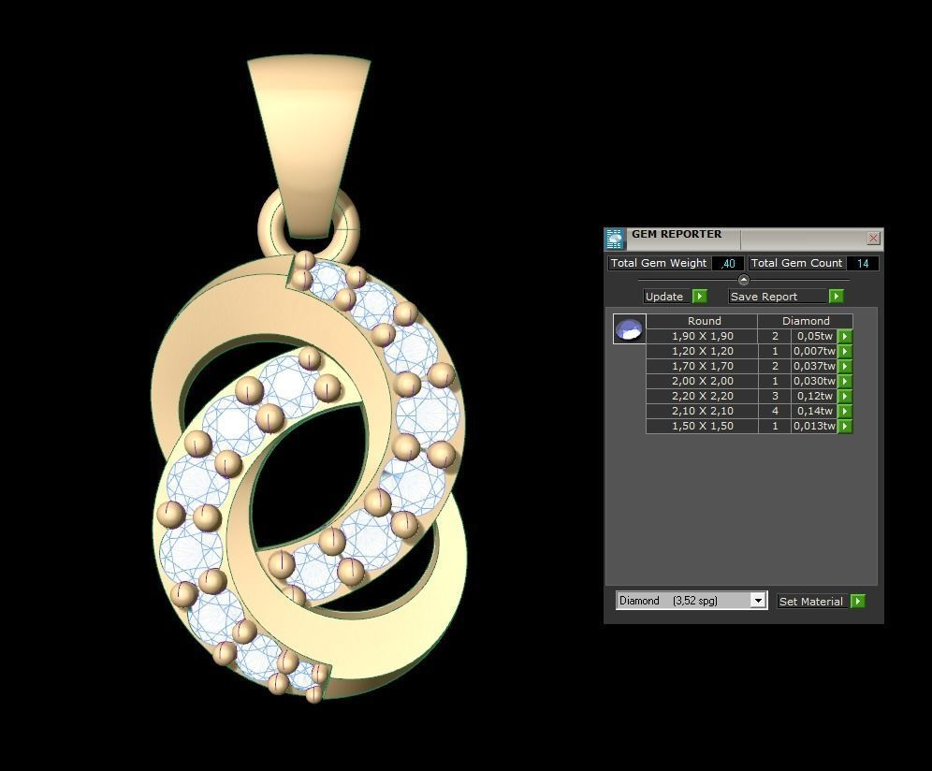Close the Gem Reporter panel
The height and width of the screenshot is (771, 932).
[x=873, y=239]
